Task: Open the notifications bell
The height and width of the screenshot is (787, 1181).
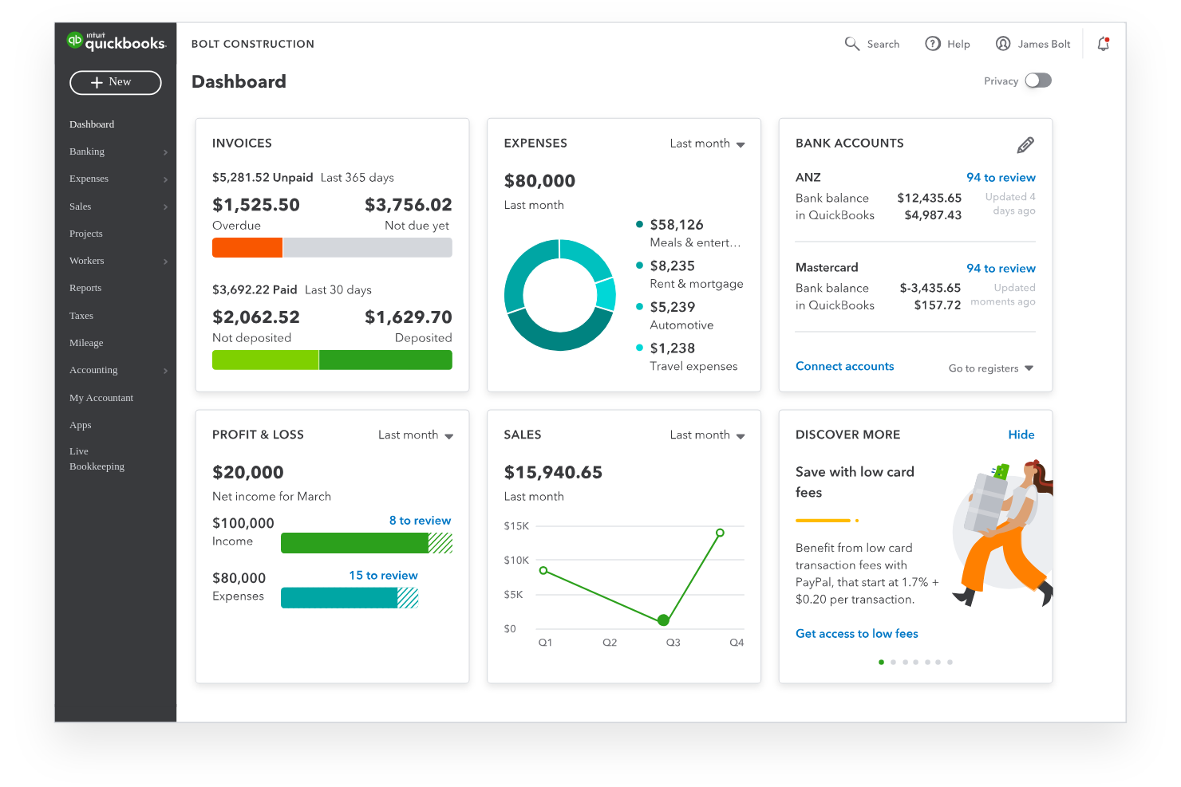Action: pyautogui.click(x=1103, y=45)
